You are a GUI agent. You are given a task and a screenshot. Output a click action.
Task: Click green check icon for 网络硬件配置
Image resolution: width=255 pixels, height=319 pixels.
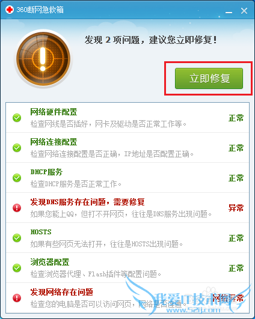17,118
